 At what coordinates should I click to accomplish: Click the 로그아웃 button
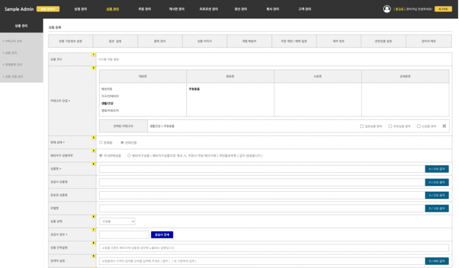point(444,8)
